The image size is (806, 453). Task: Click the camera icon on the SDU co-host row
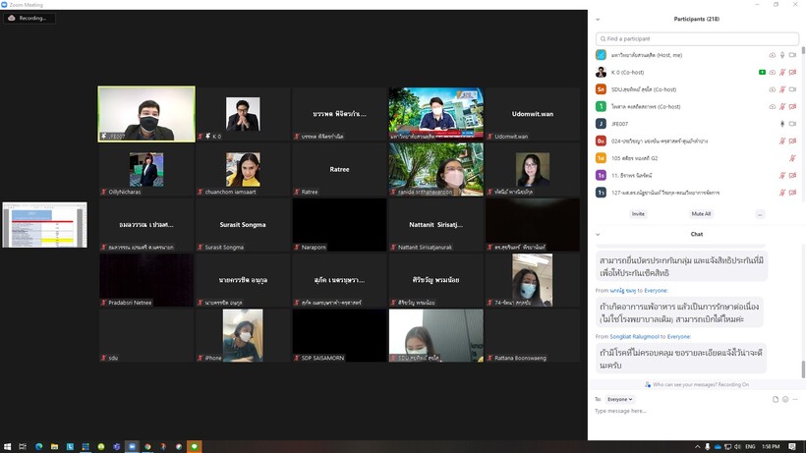(792, 89)
